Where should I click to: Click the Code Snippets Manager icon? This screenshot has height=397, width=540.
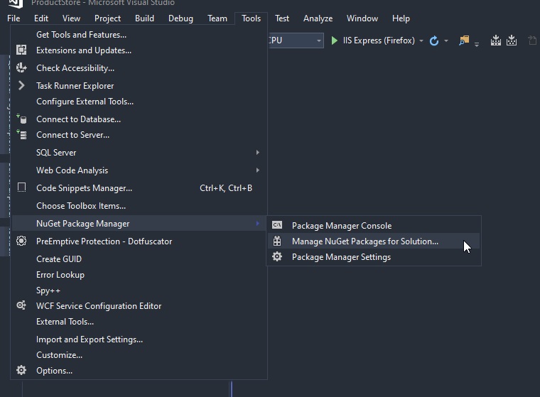[21, 187]
